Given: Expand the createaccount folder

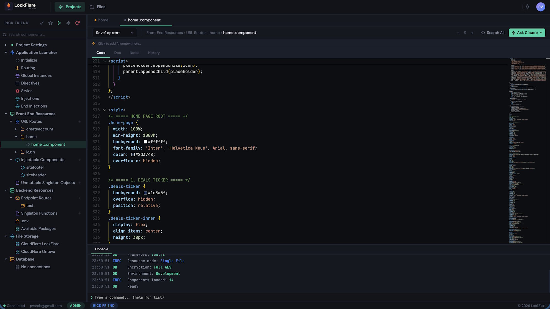Looking at the screenshot, I should click(16, 129).
